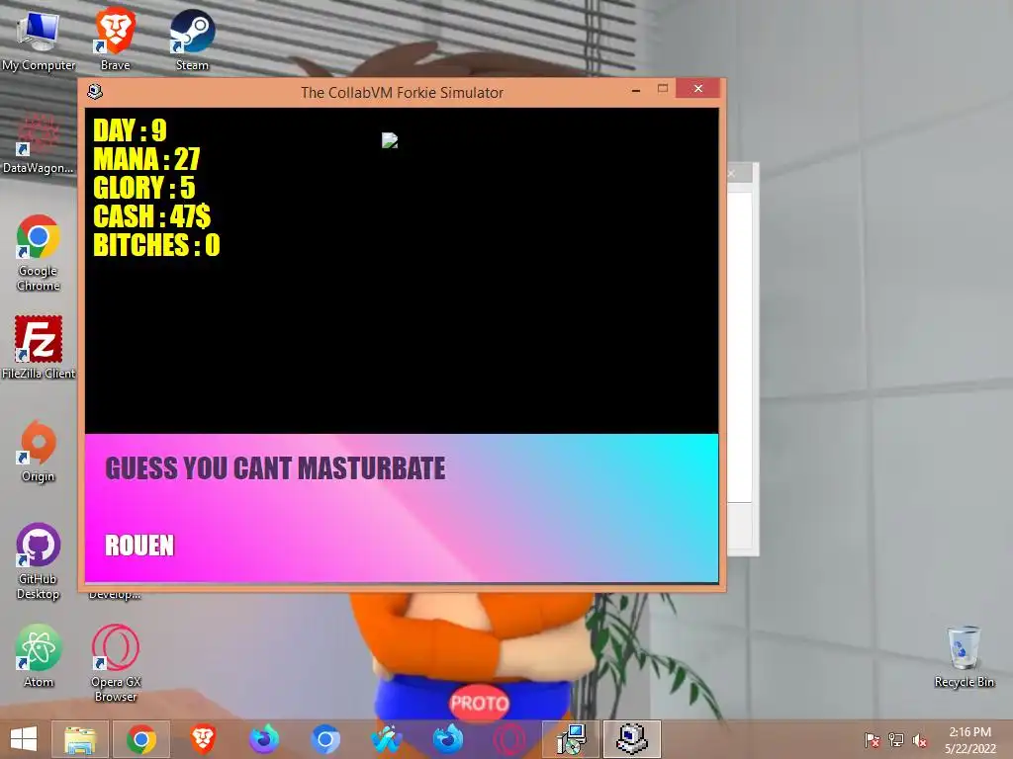Open the Windows Start button

click(24, 739)
